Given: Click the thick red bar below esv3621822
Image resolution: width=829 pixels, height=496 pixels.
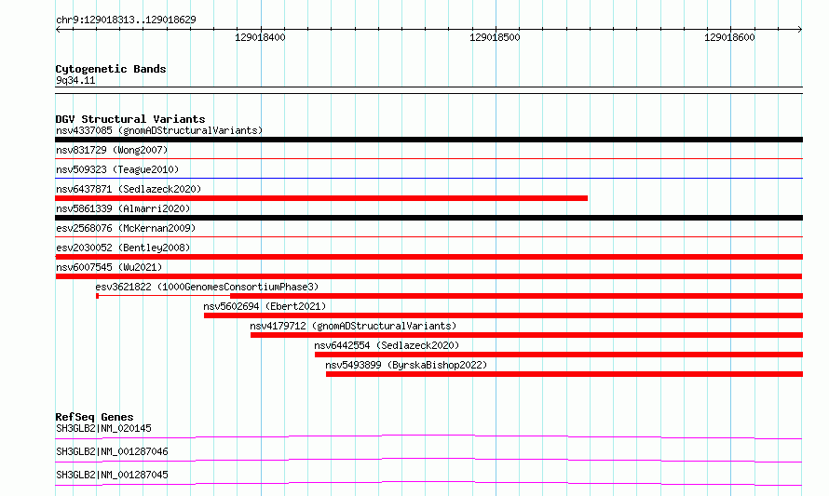Looking at the screenshot, I should 517,296.
